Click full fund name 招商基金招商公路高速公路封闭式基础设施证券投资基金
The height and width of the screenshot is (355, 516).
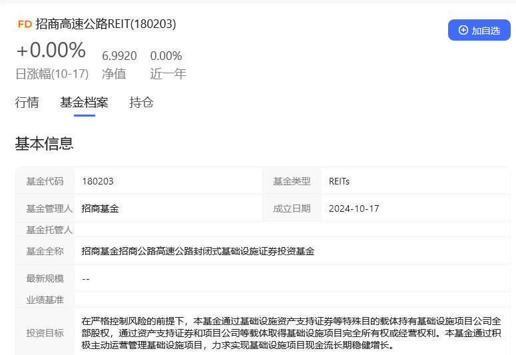198,251
